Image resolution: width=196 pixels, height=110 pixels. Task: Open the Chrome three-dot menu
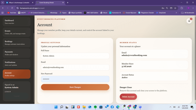193,8
